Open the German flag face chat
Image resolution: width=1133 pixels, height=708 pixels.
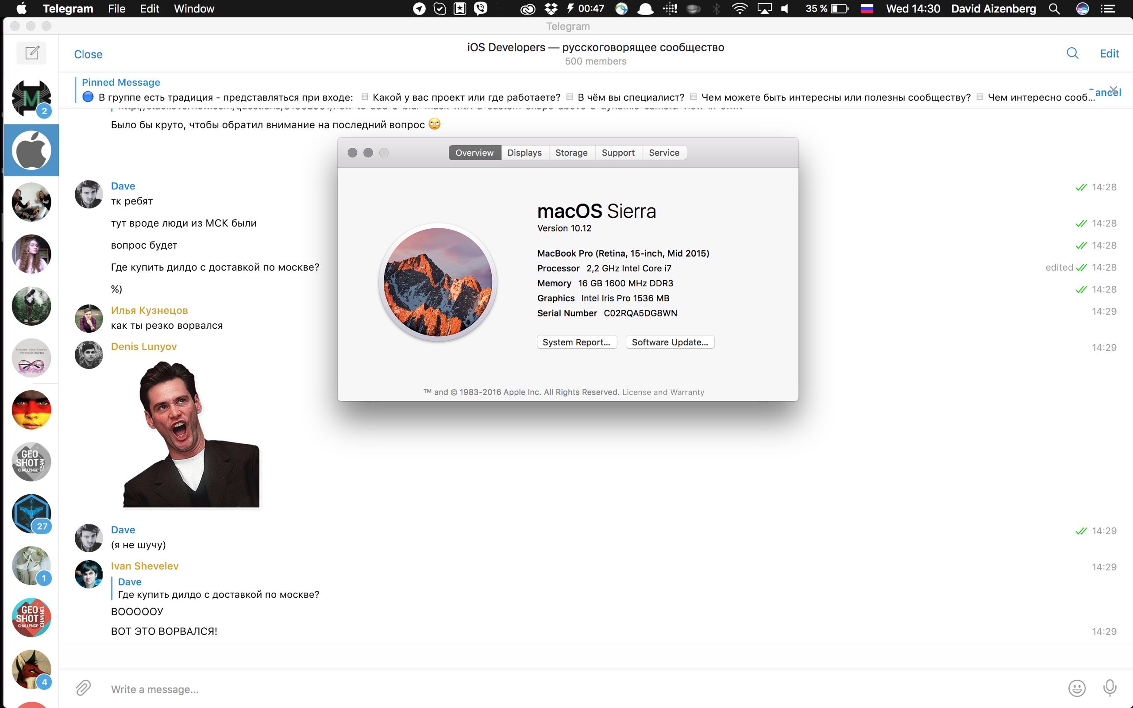[31, 410]
